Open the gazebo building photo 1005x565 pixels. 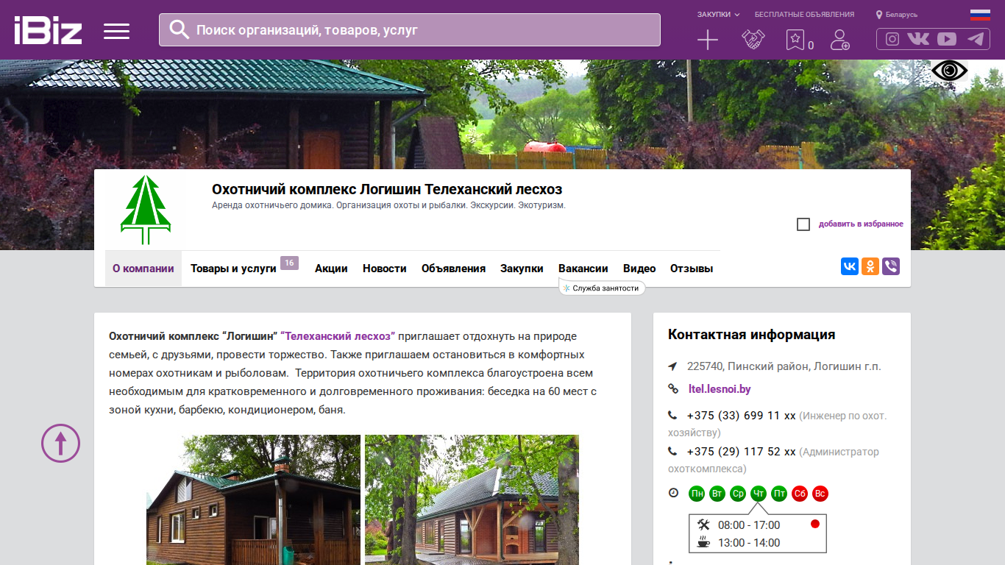[x=472, y=500]
